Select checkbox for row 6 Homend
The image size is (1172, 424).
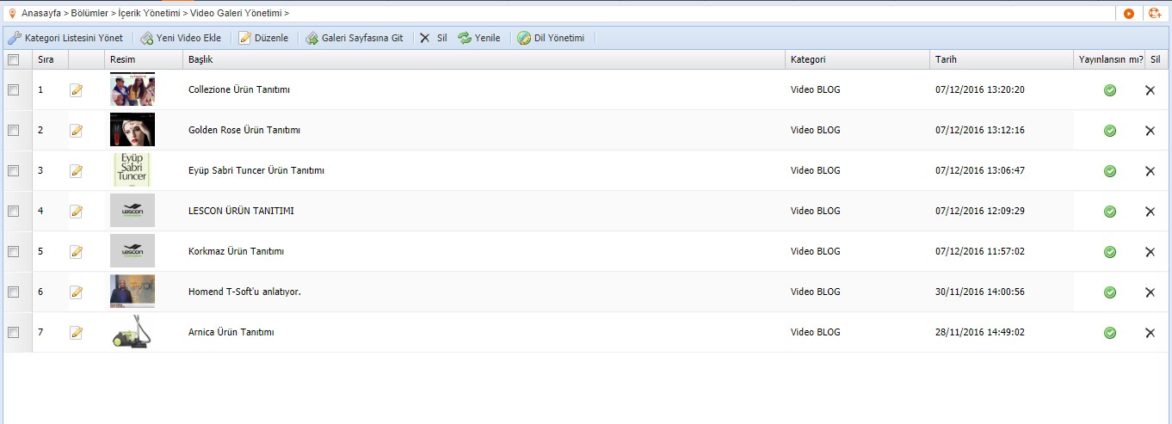tap(13, 292)
